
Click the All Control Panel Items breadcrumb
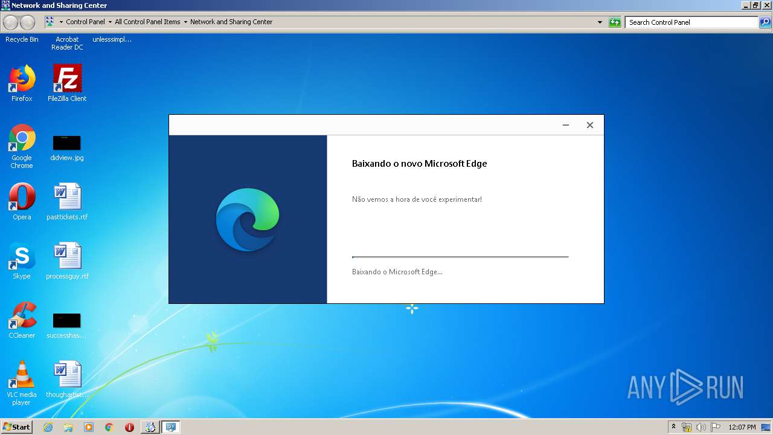[147, 22]
